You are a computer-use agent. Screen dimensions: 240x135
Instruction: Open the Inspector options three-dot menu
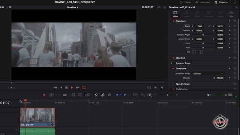236,7
